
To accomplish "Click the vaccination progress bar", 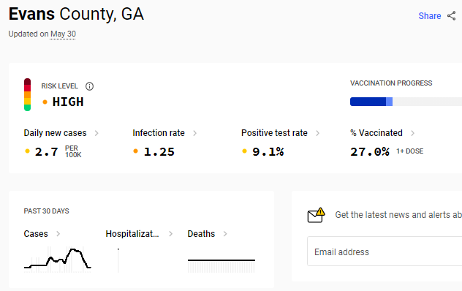I will 406,102.
